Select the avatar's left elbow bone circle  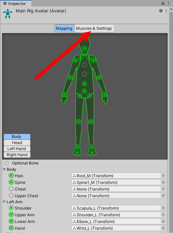point(99,77)
